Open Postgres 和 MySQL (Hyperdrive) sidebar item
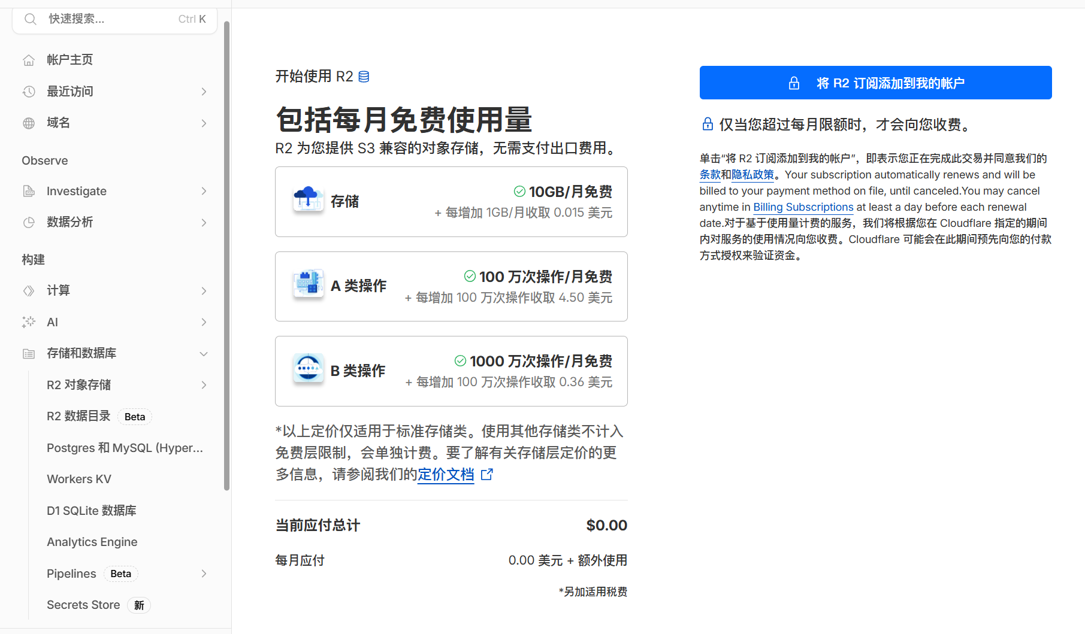 [x=125, y=448]
